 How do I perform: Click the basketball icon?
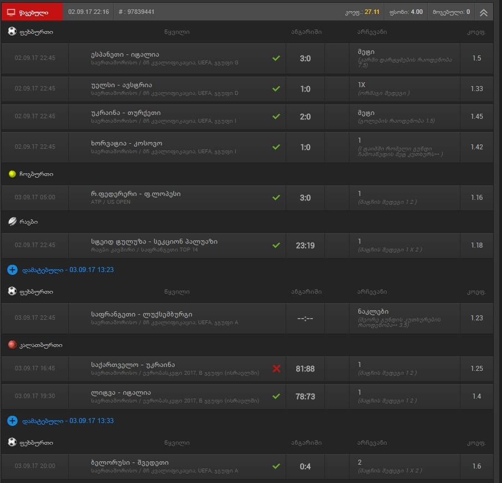coord(12,345)
